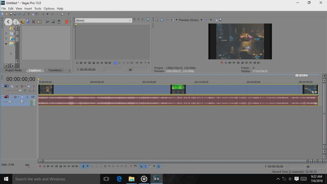The width and height of the screenshot is (327, 184).
Task: Start preview of selected Explorer file
Action: click(x=48, y=22)
